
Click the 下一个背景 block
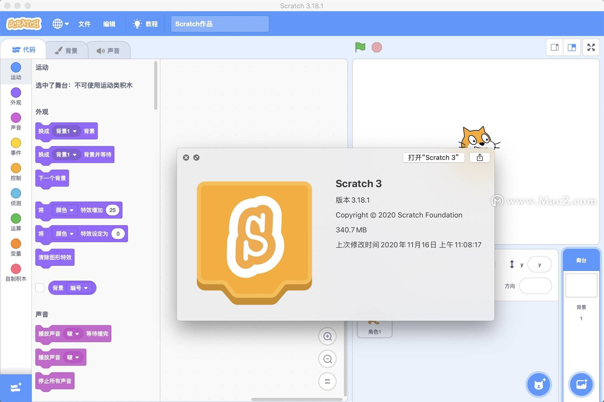pyautogui.click(x=52, y=178)
